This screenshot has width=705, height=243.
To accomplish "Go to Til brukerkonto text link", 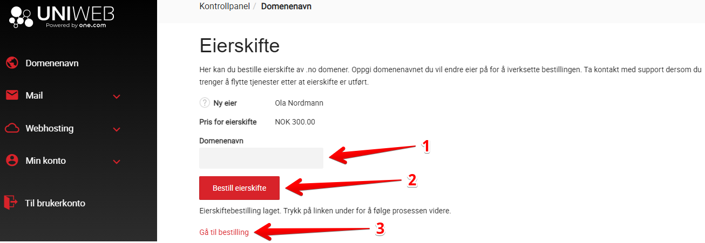I will pos(55,203).
